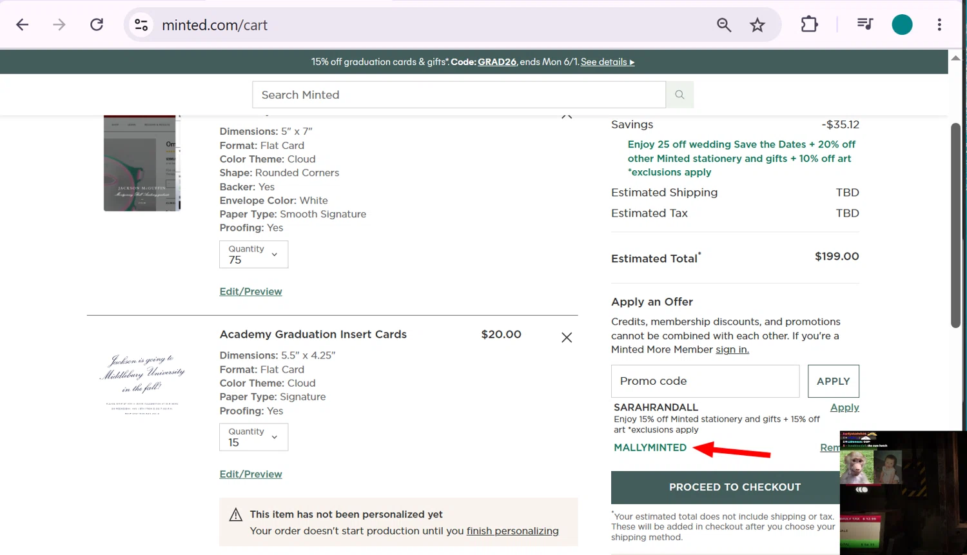Image resolution: width=967 pixels, height=555 pixels.
Task: Remove Academy Graduation Insert Cards with X
Action: pos(567,338)
